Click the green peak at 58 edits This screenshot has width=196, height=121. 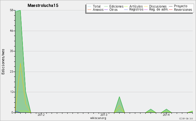point(20,10)
